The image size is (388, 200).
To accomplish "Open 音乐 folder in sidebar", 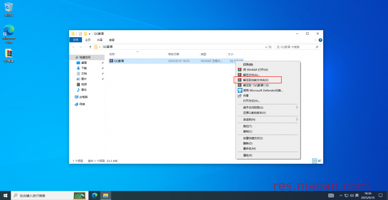I will [x=84, y=90].
